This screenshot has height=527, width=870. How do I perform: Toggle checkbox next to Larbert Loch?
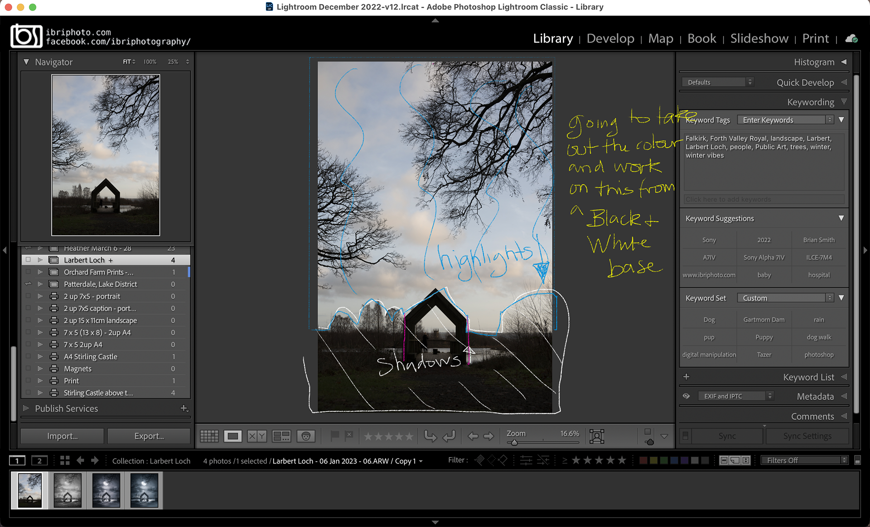coord(28,260)
